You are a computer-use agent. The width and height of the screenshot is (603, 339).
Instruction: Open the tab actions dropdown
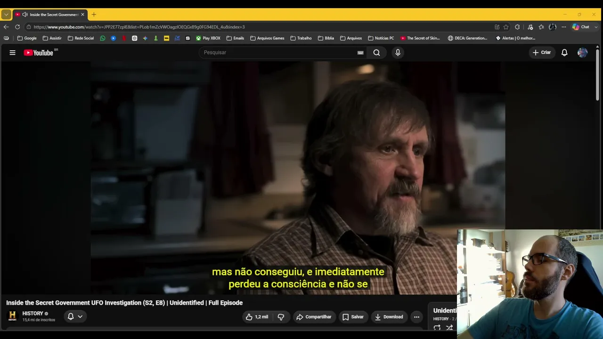6,15
